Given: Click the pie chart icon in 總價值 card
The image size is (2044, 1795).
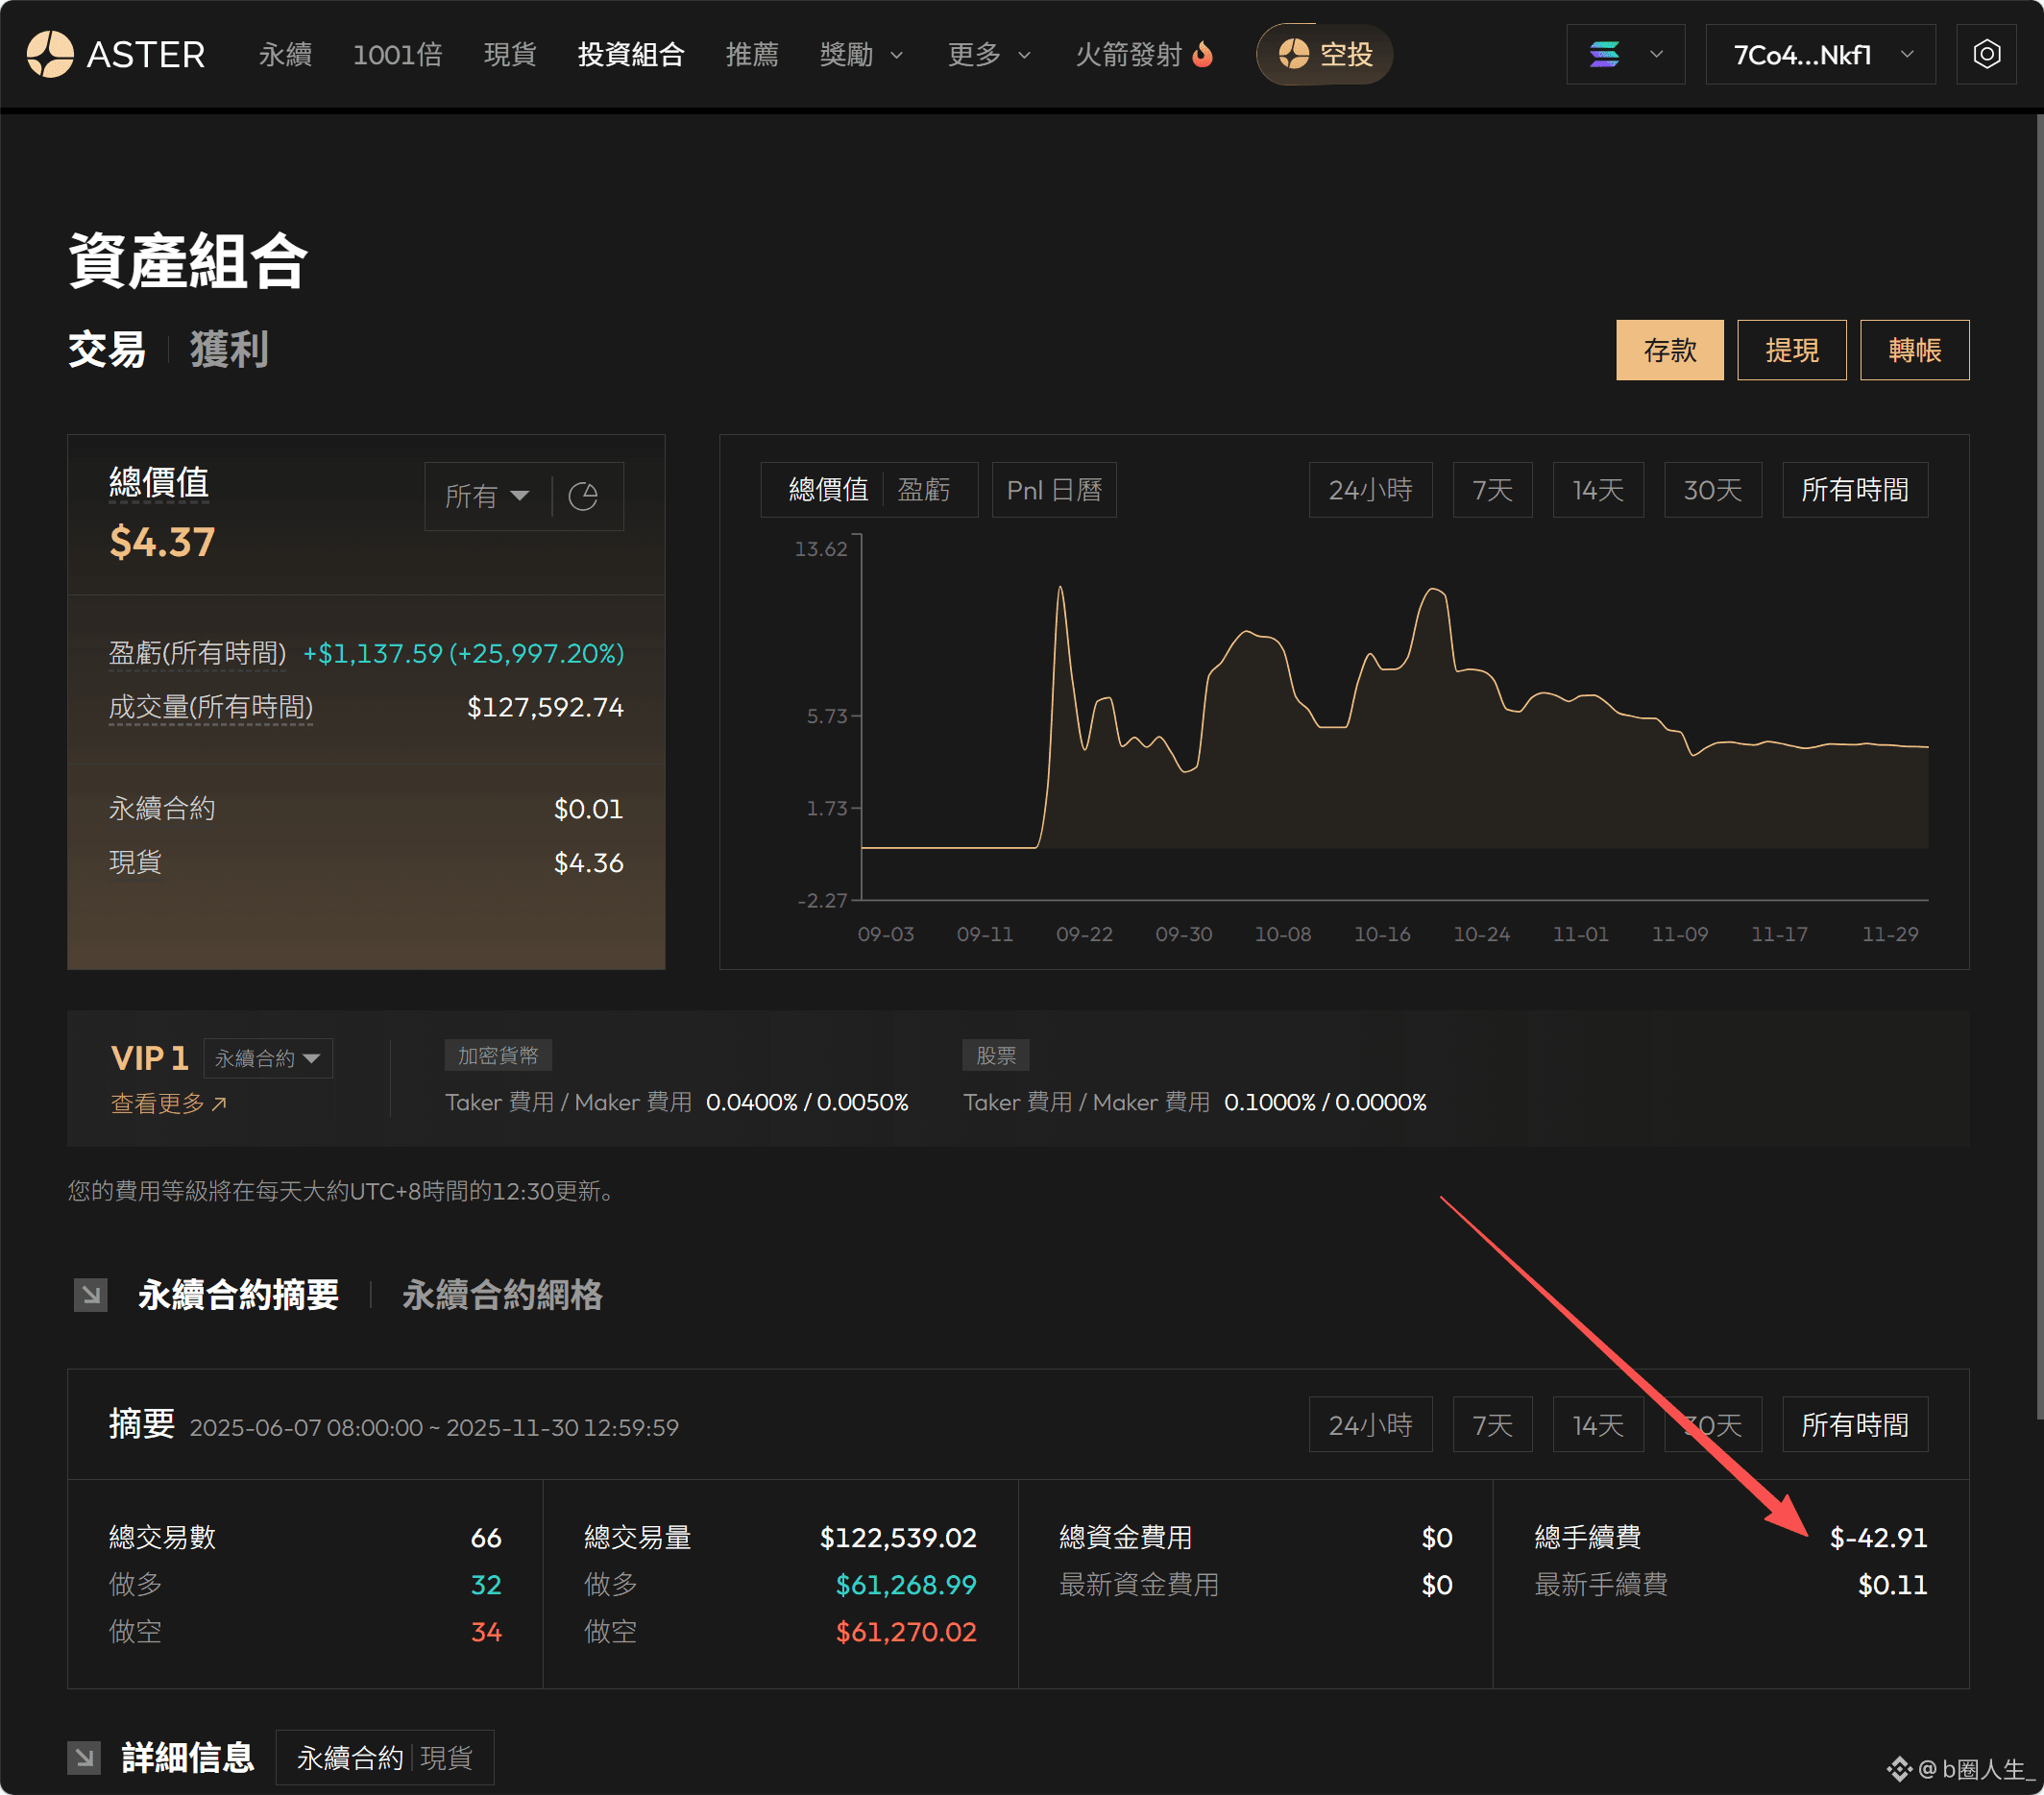Looking at the screenshot, I should tap(583, 496).
